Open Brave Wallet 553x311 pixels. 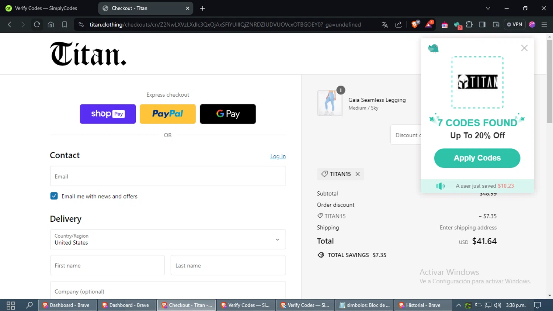click(x=496, y=25)
